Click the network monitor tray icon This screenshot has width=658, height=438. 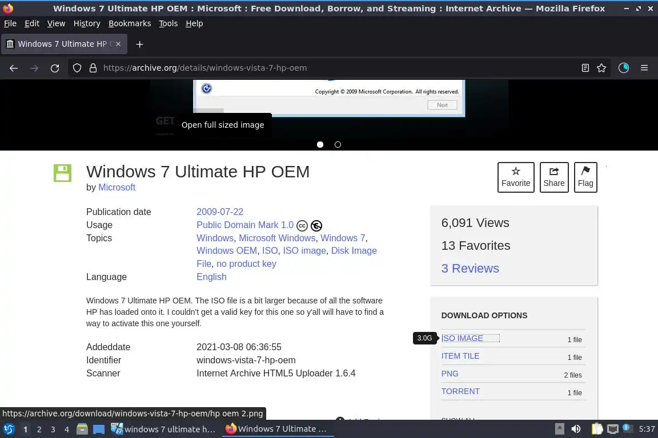click(613, 429)
